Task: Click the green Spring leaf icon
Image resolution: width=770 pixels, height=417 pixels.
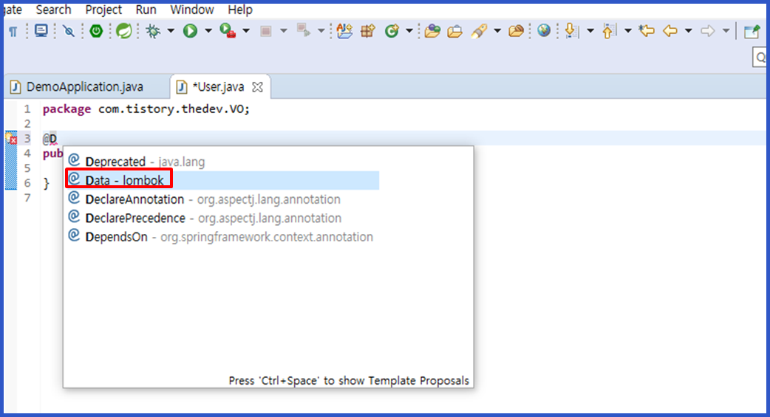Action: click(123, 32)
